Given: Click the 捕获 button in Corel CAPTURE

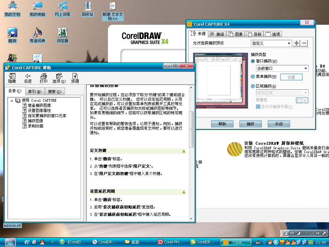Looking at the screenshot, I should (x=251, y=124).
